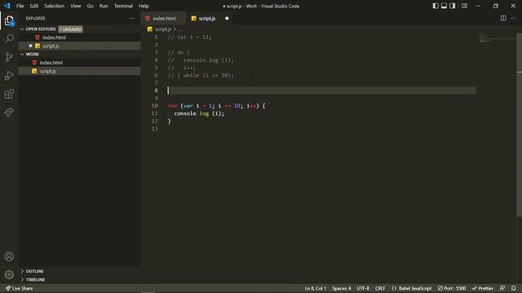The image size is (522, 293).
Task: Click the feedback icon in status bar
Action: click(x=502, y=288)
